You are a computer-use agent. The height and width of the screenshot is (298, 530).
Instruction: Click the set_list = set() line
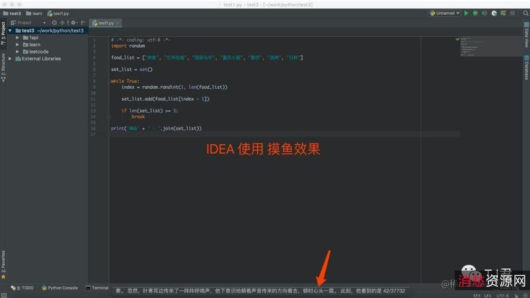132,70
